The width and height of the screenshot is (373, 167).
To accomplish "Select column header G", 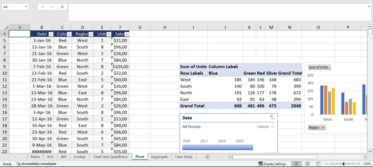I will [x=140, y=27].
